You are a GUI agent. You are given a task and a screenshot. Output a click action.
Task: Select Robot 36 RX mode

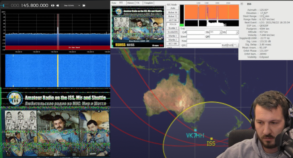pos(173,12)
